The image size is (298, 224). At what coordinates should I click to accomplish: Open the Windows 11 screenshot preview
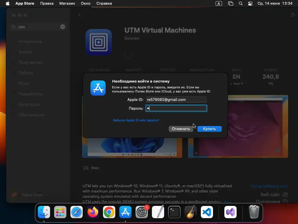pos(132,148)
